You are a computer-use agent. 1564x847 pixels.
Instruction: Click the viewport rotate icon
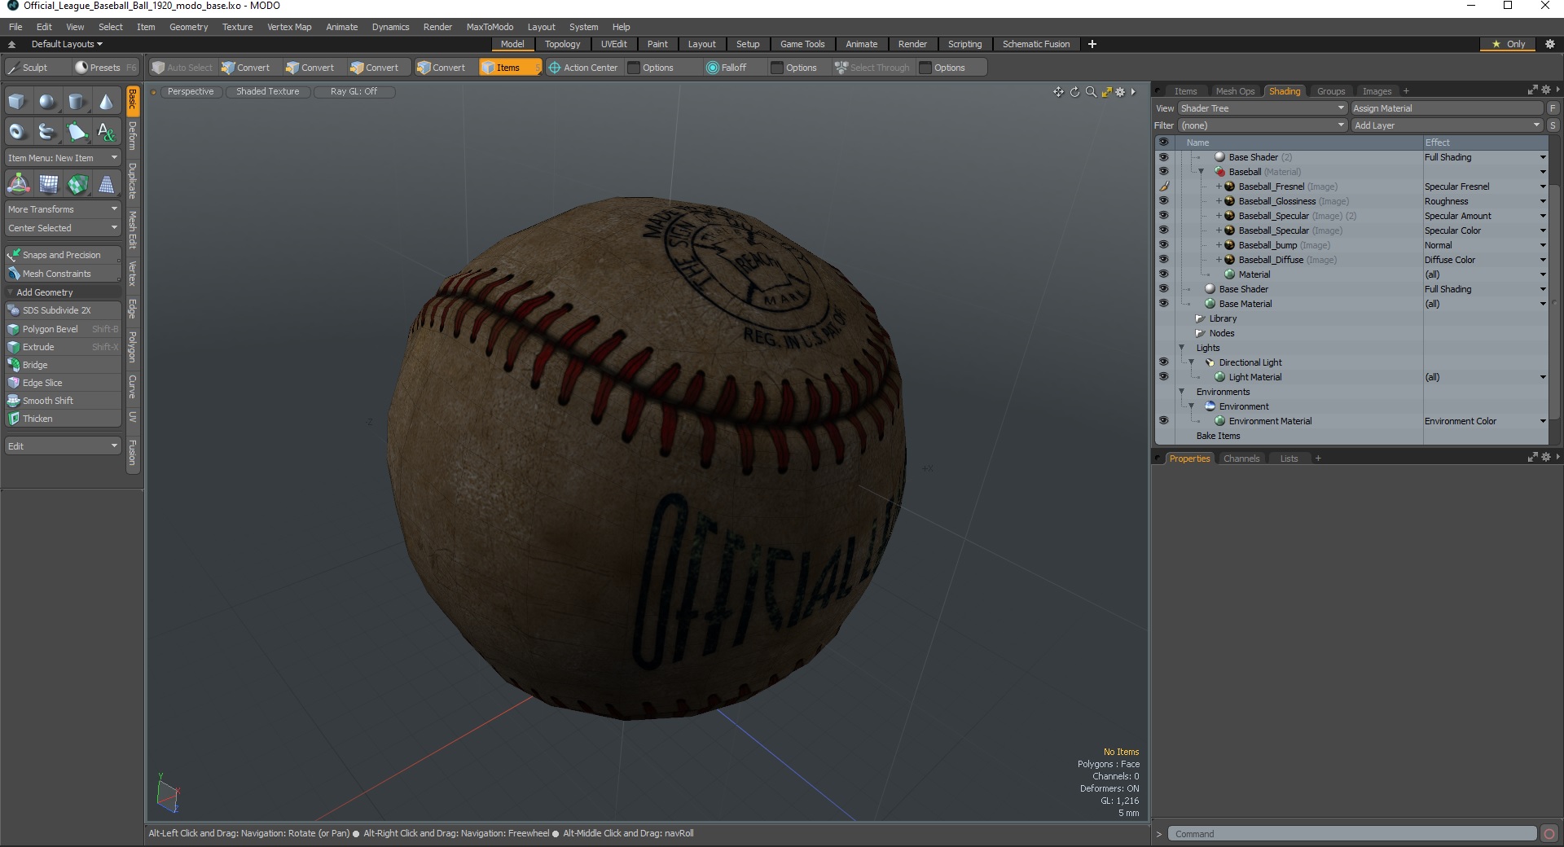click(x=1074, y=92)
